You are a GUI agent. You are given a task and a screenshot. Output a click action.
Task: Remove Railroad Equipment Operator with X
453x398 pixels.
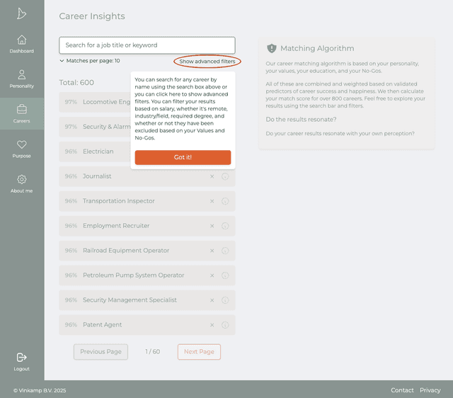point(212,251)
